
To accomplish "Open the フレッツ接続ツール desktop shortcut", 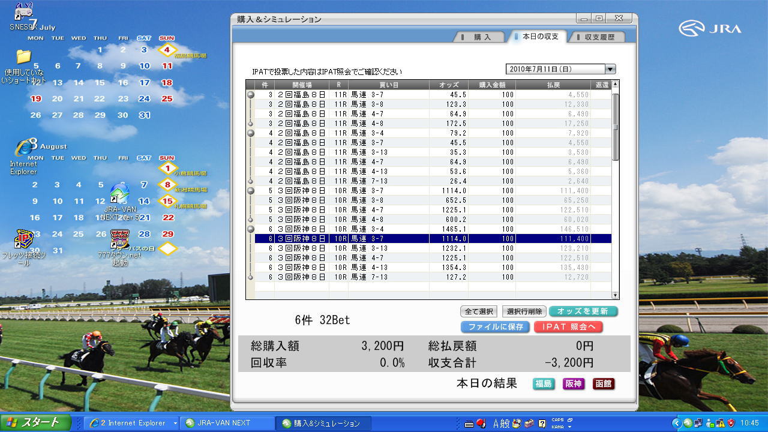I will coord(24,240).
